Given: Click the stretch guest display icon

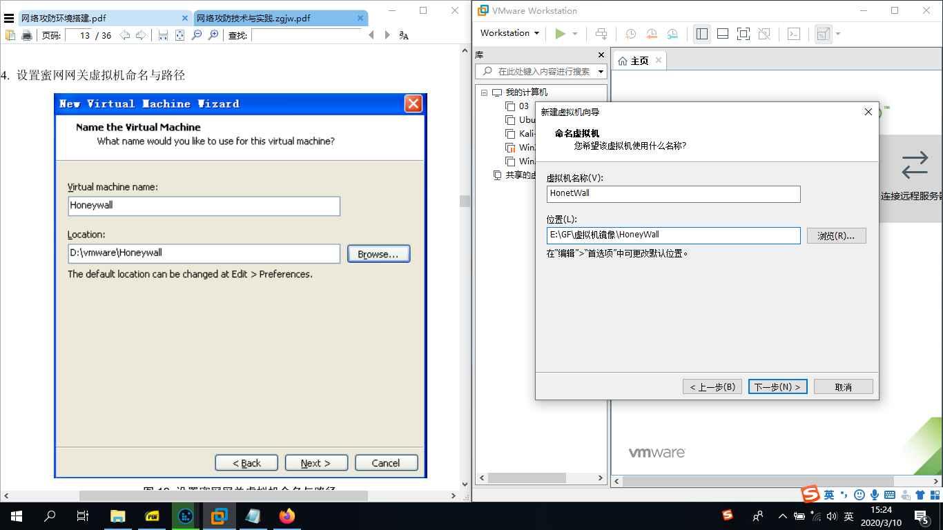Looking at the screenshot, I should pos(823,33).
